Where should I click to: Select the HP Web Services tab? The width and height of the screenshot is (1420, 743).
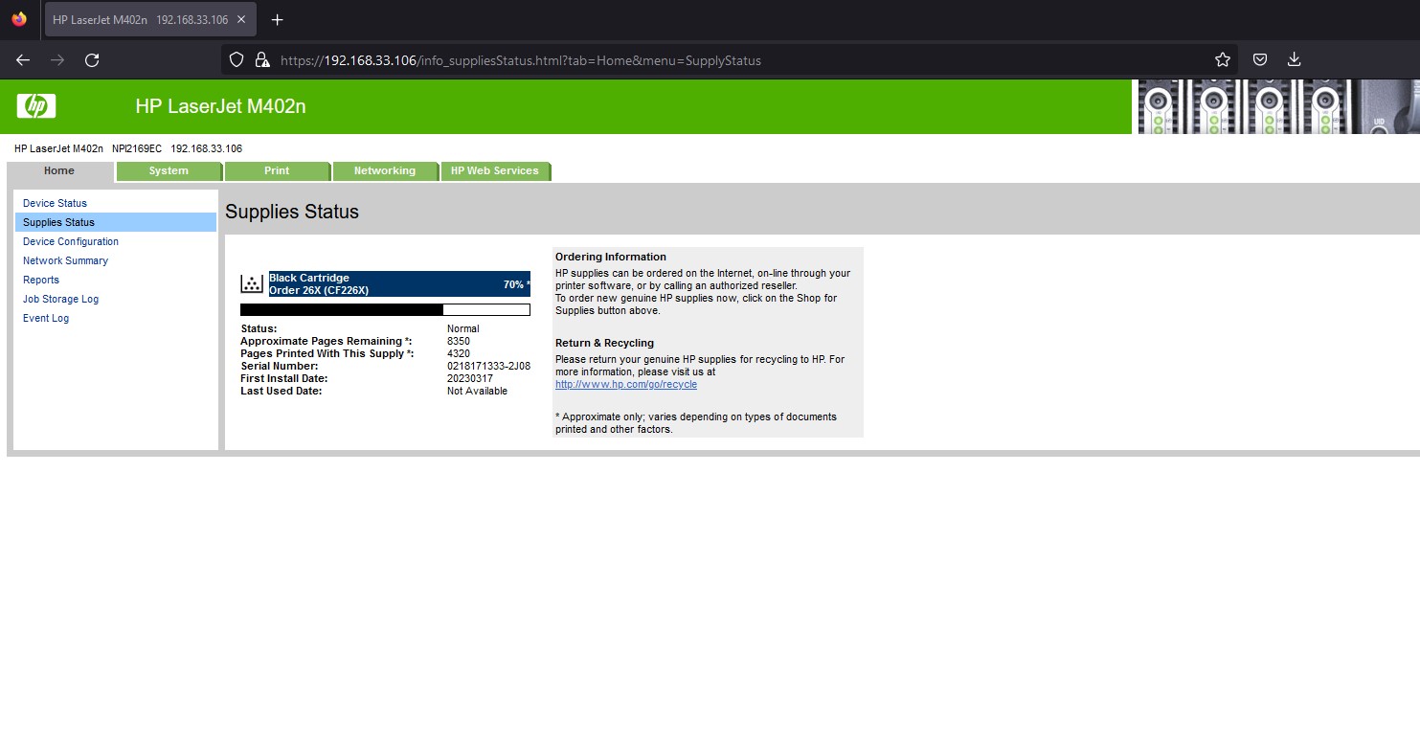click(494, 171)
